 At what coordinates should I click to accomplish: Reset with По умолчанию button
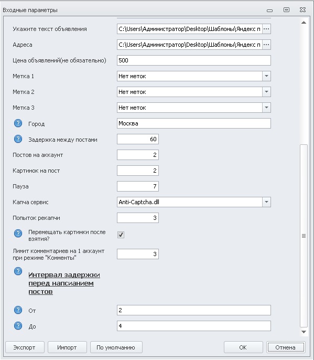(116, 347)
